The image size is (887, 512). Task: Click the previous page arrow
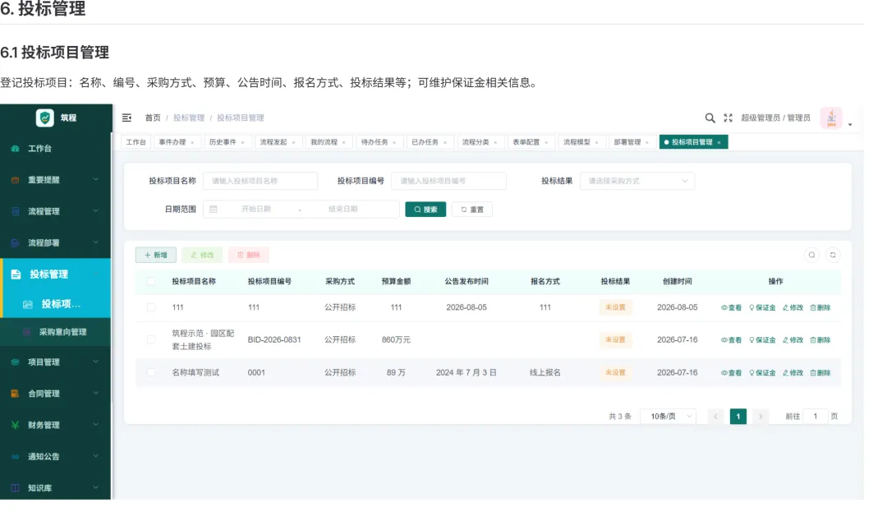[715, 417]
